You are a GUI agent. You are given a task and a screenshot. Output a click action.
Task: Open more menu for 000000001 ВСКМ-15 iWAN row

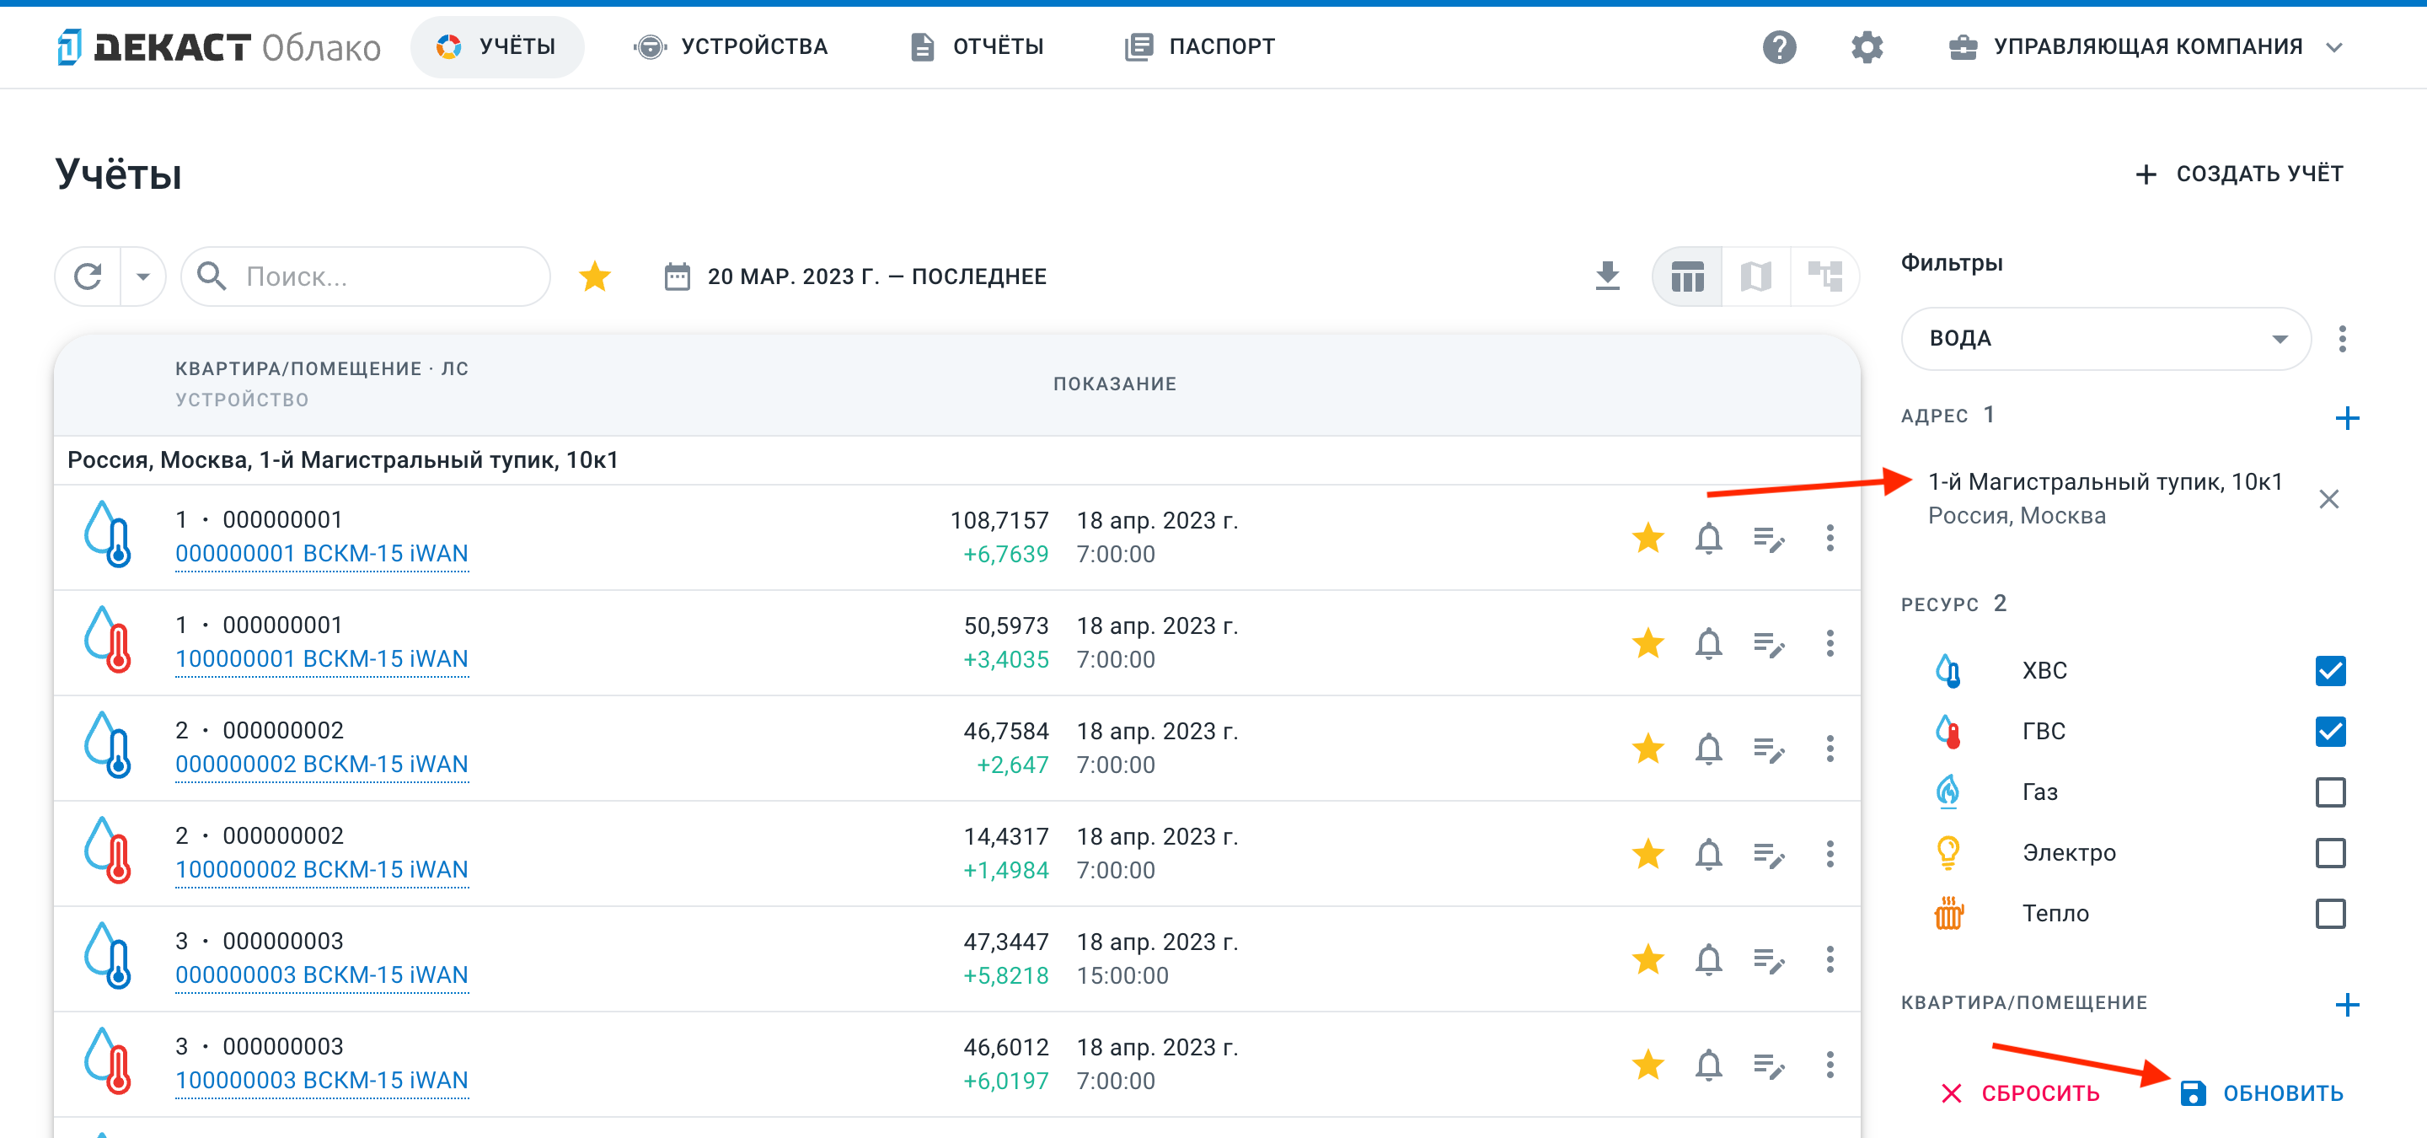(x=1830, y=538)
